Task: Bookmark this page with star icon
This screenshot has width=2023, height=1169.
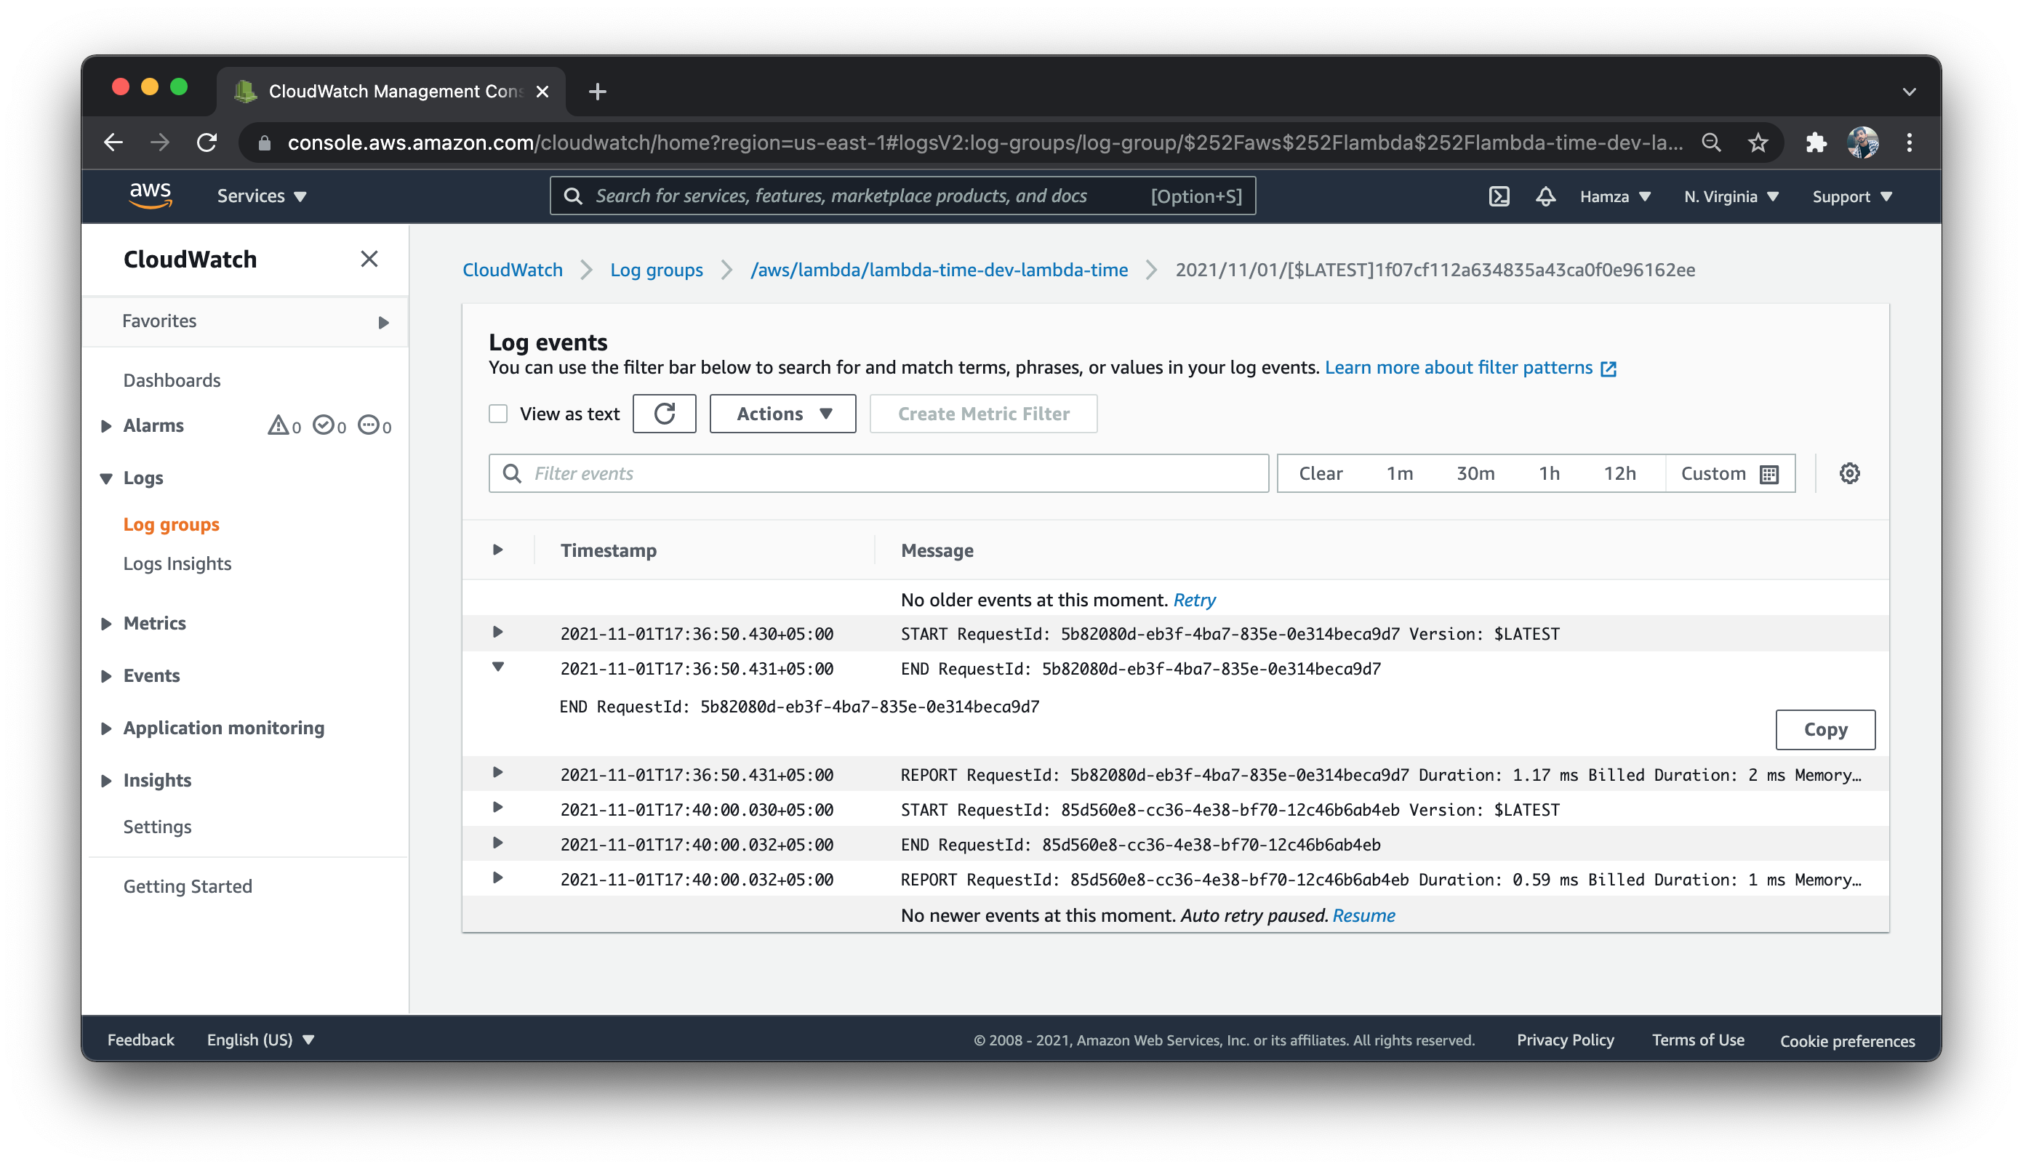Action: click(x=1758, y=142)
